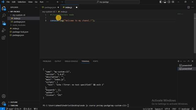Screen dimensions: 196x110
Task: Collapse the my-custom-cli folder
Action: [24, 15]
